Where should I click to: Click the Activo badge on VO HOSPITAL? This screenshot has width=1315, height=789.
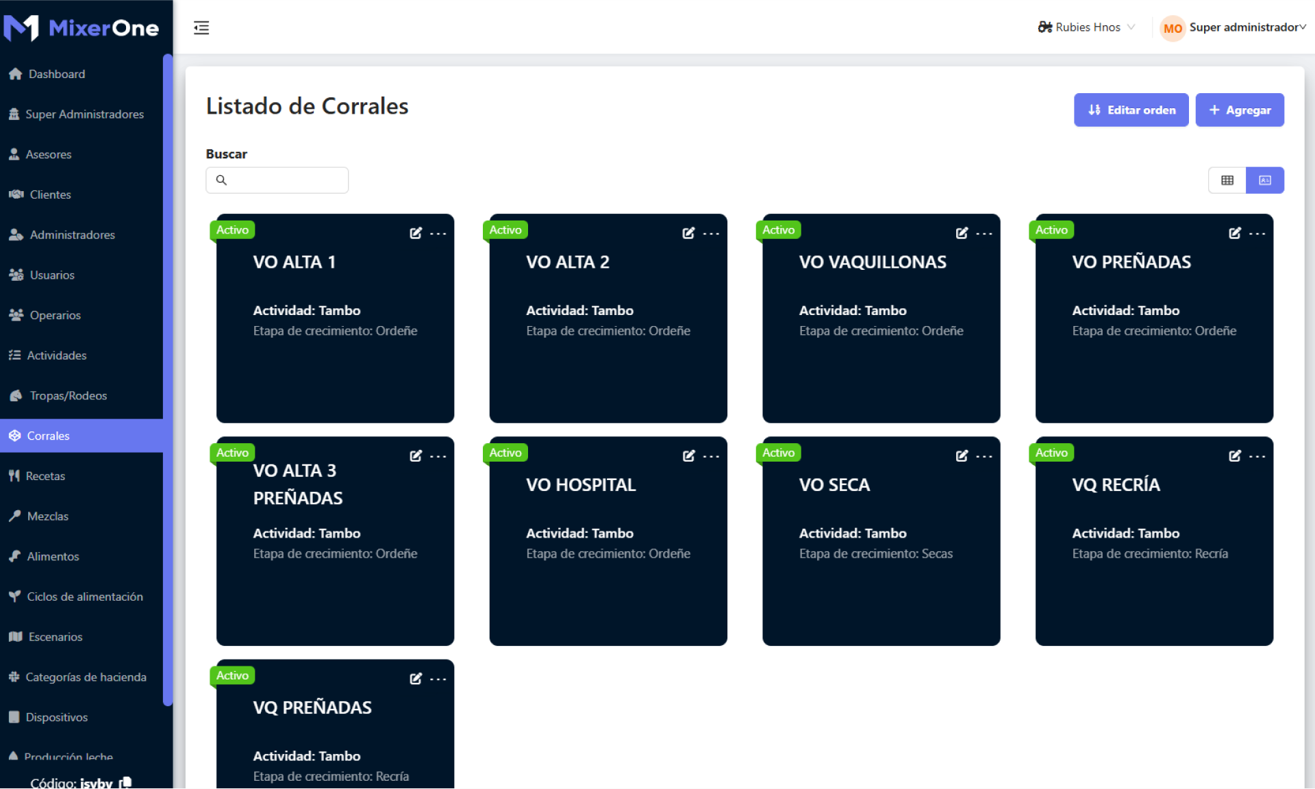[505, 453]
